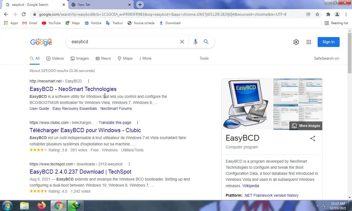Screen dimensions: 352x211
Task: Select the All results tab
Action: pyautogui.click(x=35, y=58)
